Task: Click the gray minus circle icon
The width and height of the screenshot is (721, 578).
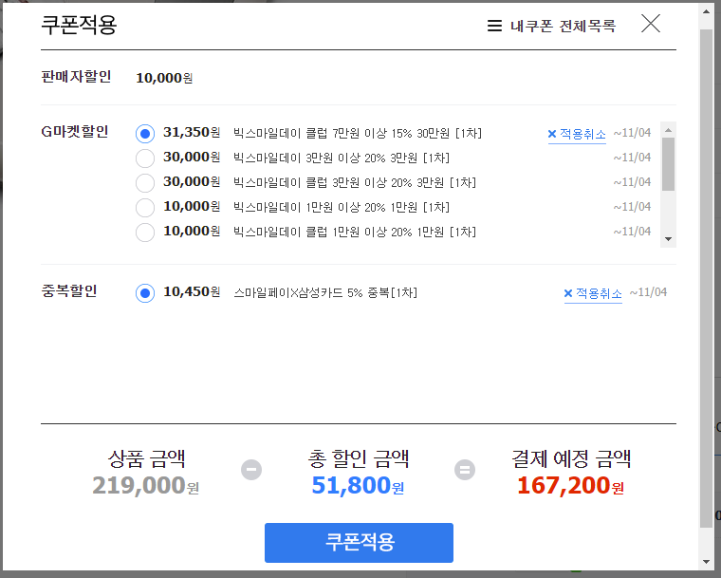Action: pos(251,470)
